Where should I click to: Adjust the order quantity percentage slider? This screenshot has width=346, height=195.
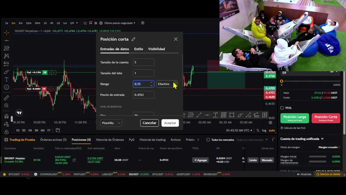(x=310, y=81)
